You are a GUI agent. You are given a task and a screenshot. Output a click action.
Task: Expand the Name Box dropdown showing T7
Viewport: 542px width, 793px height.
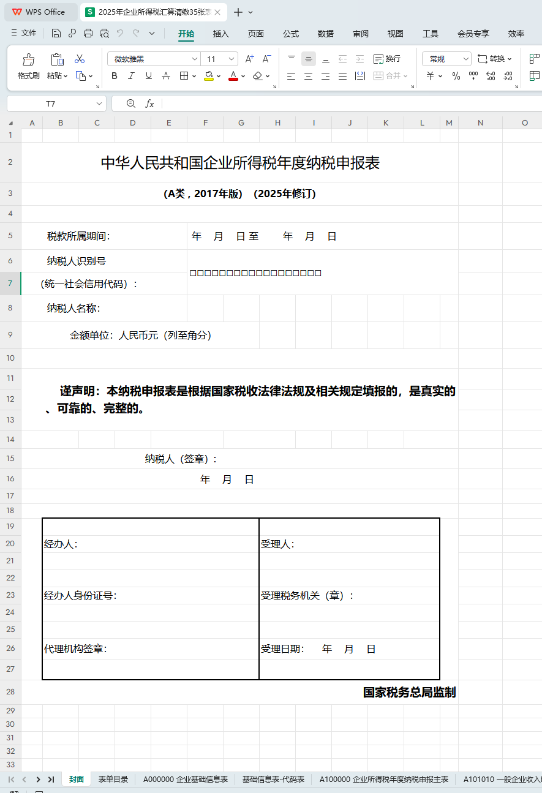click(99, 104)
